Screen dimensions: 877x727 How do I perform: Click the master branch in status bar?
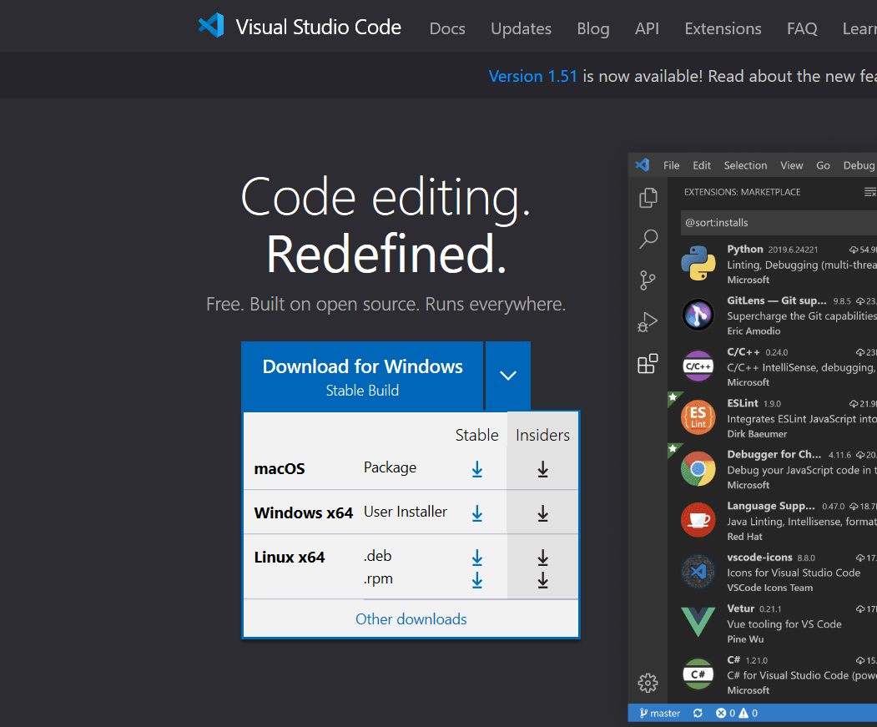tap(660, 713)
